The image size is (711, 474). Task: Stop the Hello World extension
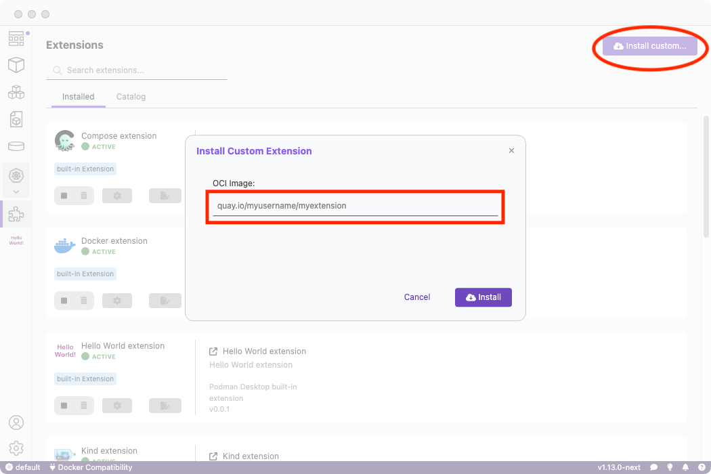[64, 406]
